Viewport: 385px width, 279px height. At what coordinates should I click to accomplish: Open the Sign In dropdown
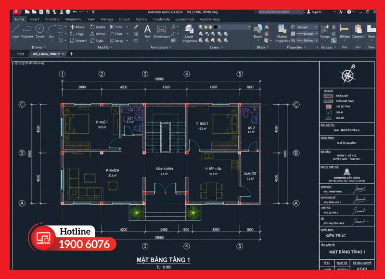tap(335, 12)
